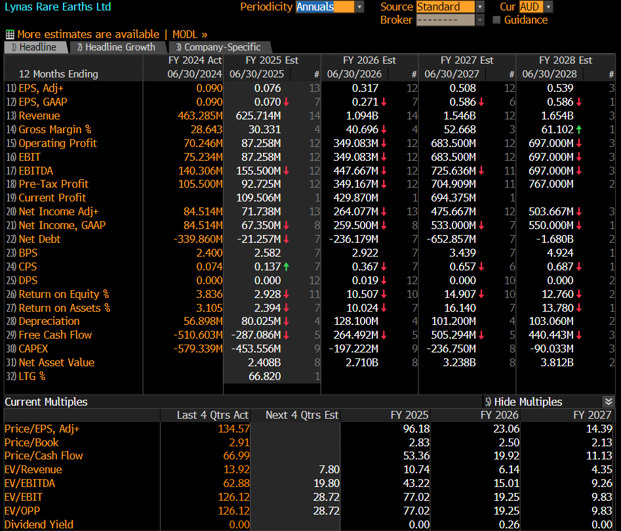Select the Revenue row label

click(39, 116)
